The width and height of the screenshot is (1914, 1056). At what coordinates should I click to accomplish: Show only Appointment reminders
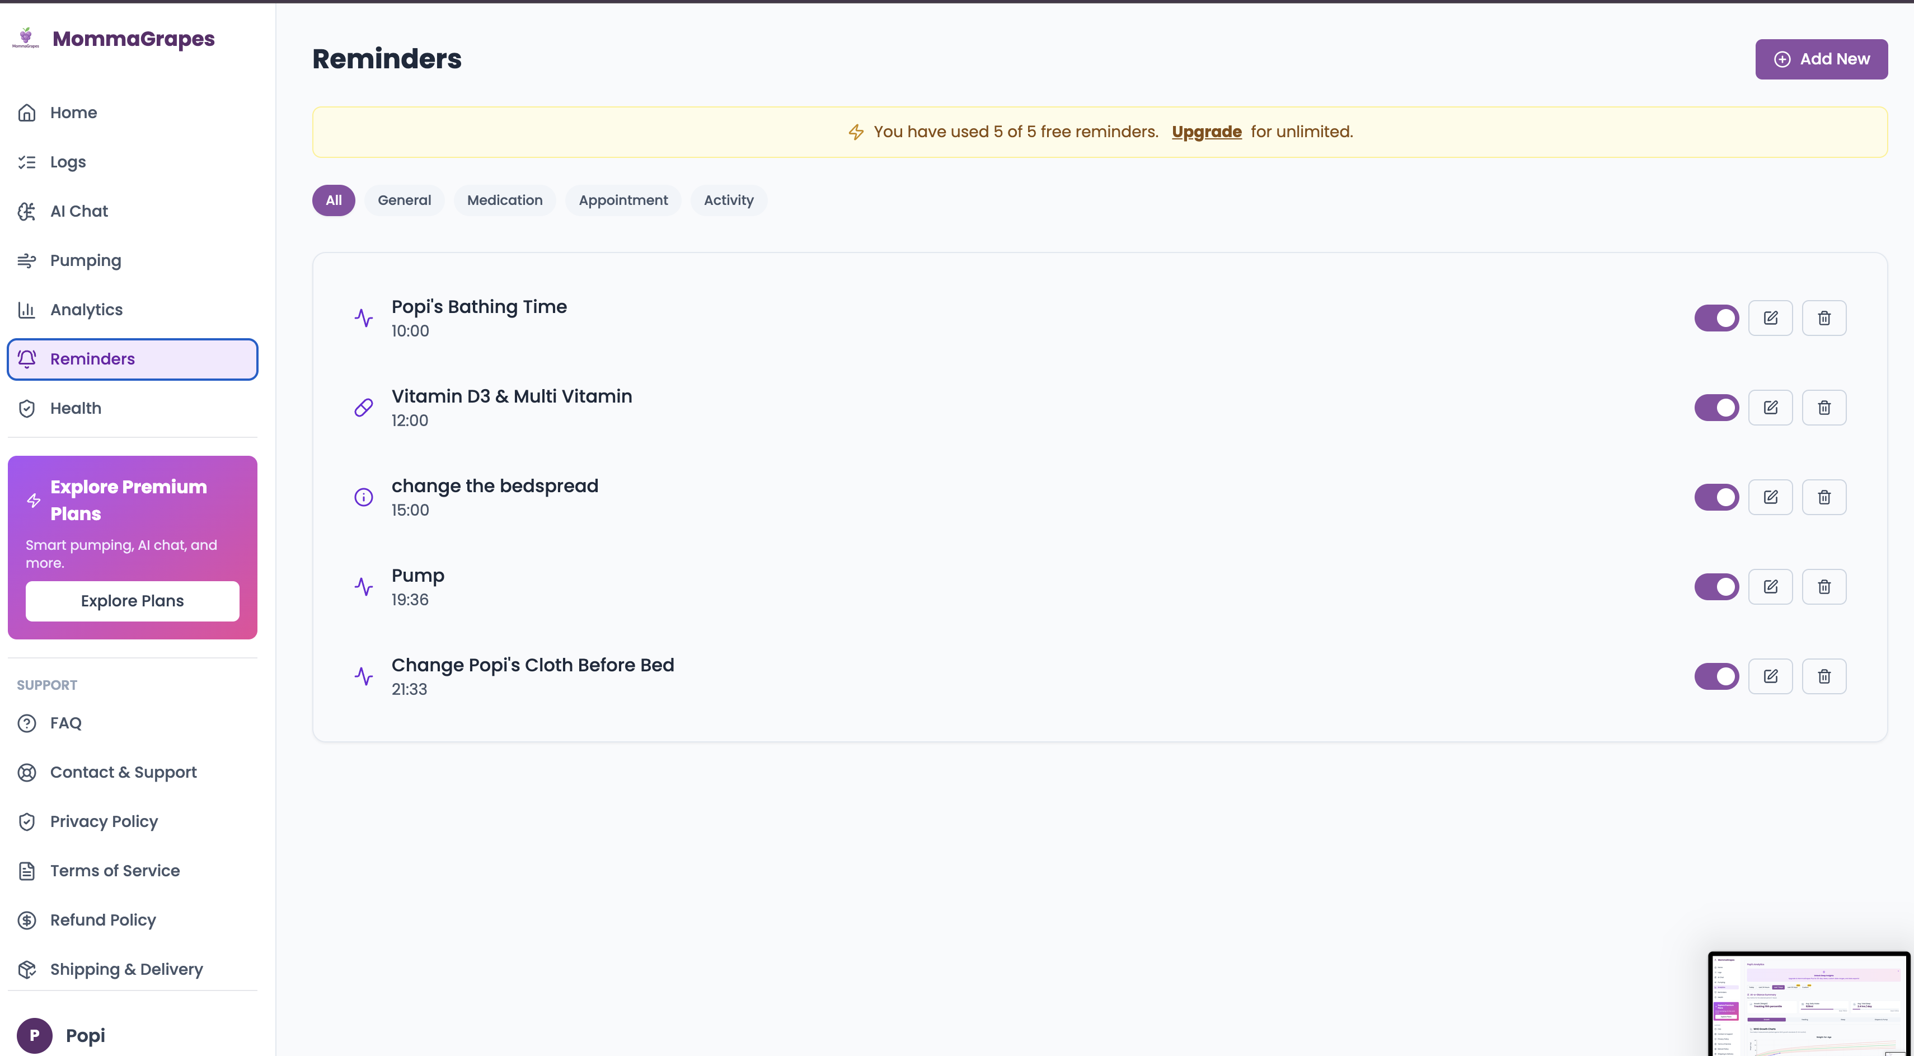[623, 200]
